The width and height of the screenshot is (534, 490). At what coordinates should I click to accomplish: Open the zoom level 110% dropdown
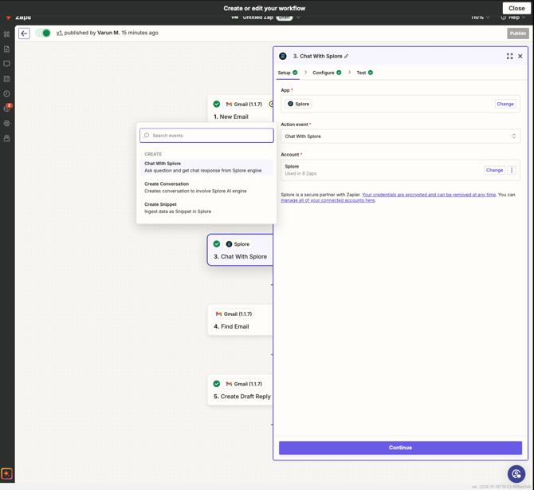coord(480,18)
